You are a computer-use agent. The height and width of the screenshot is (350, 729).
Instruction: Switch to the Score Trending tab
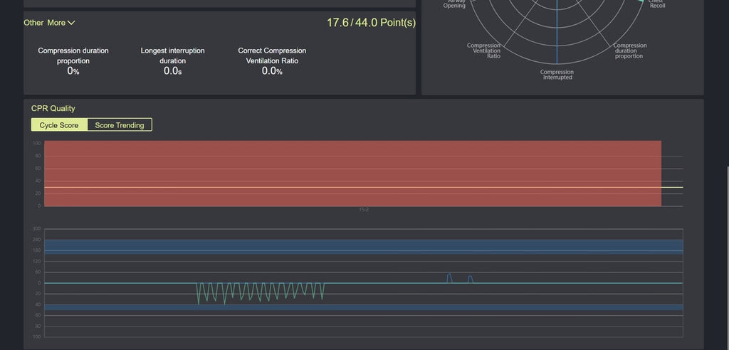tap(119, 125)
